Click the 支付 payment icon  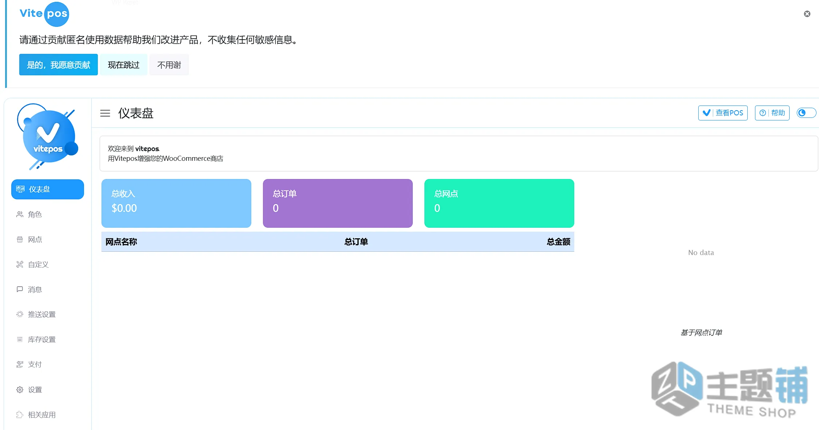point(20,364)
